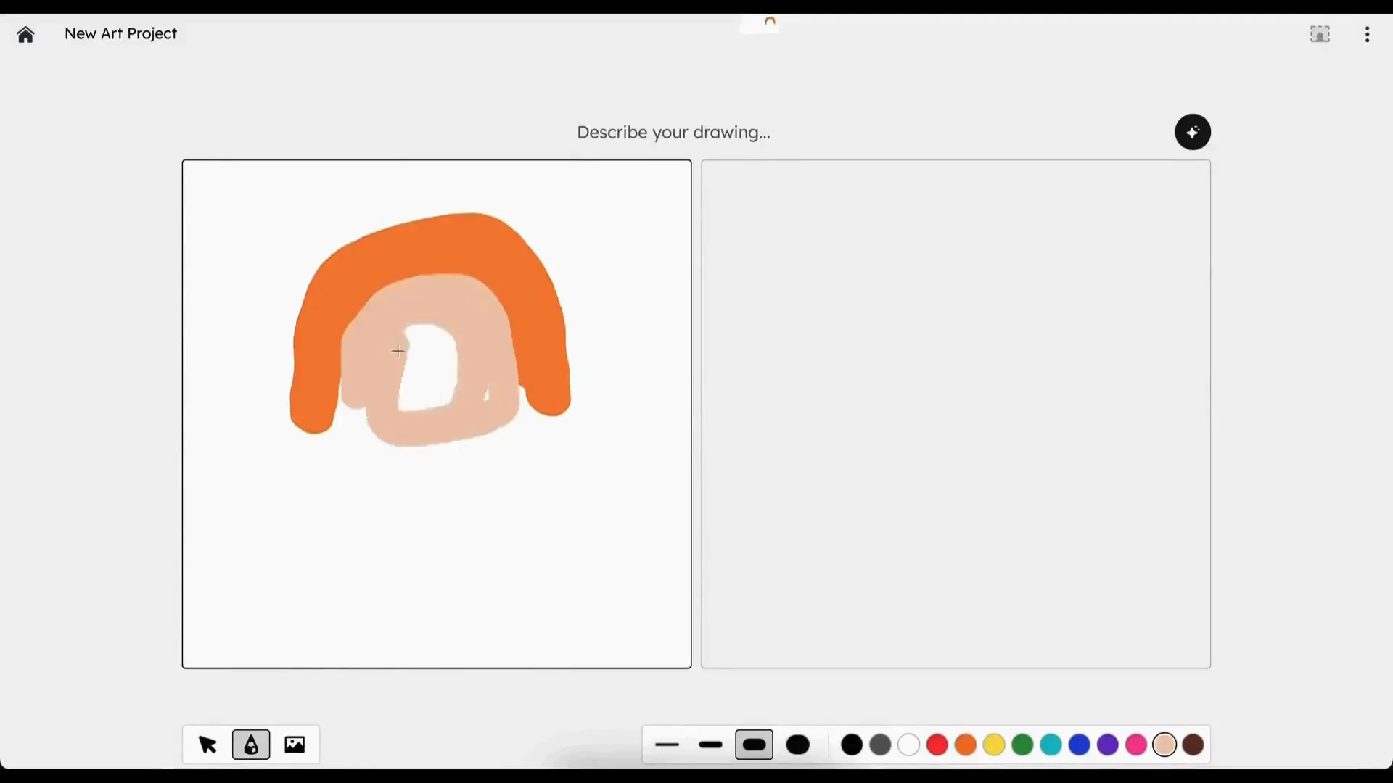Select the arrow pointer tool
The height and width of the screenshot is (783, 1393).
(x=207, y=745)
